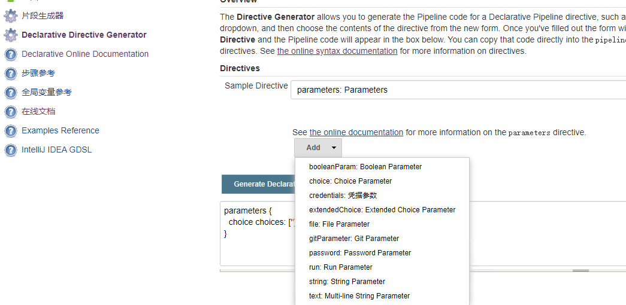Click the IntelliJ IDEA GDSL help icon
This screenshot has height=305, width=626.
pyautogui.click(x=10, y=150)
